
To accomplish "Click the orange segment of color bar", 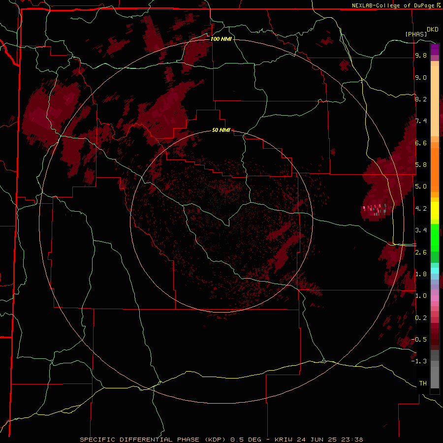I will 435,169.
